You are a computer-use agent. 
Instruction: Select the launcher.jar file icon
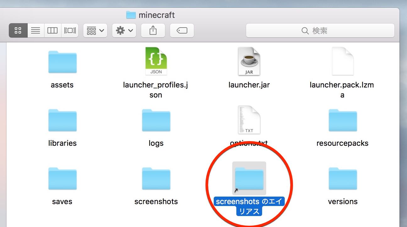[249, 61]
